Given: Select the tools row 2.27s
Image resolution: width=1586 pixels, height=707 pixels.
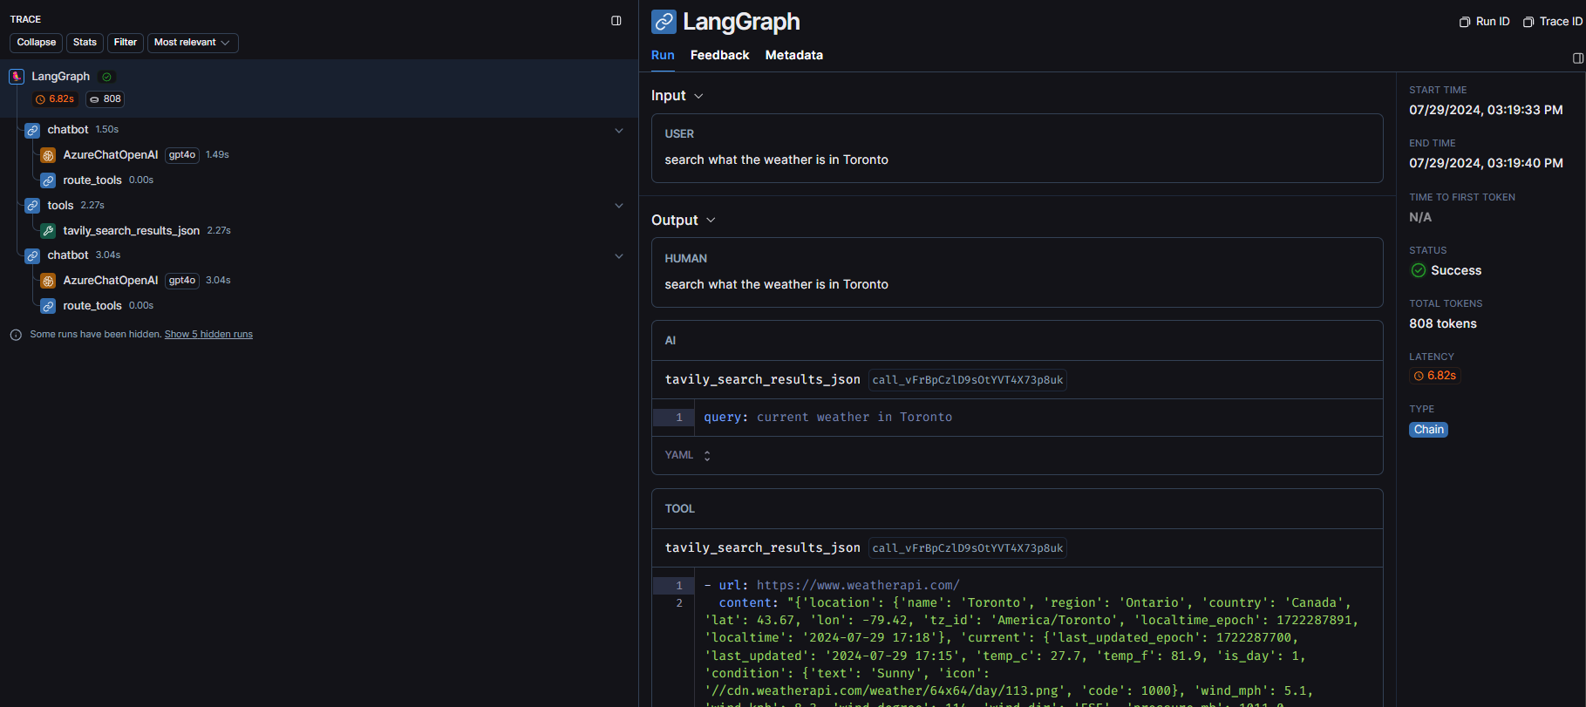Looking at the screenshot, I should [319, 206].
